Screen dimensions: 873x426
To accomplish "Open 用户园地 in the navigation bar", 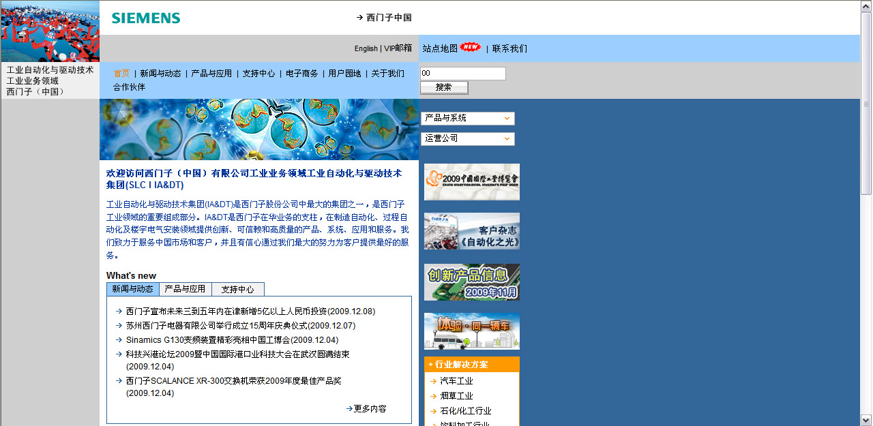I will pyautogui.click(x=344, y=74).
